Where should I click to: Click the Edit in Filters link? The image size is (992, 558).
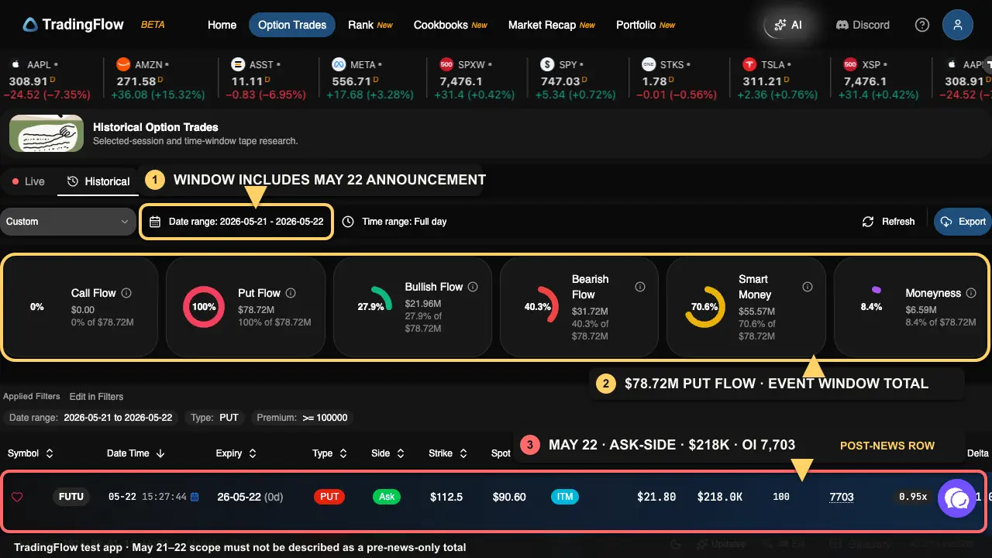[96, 396]
